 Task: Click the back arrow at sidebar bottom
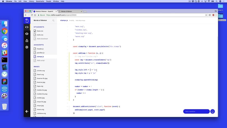pyautogui.click(x=27, y=111)
